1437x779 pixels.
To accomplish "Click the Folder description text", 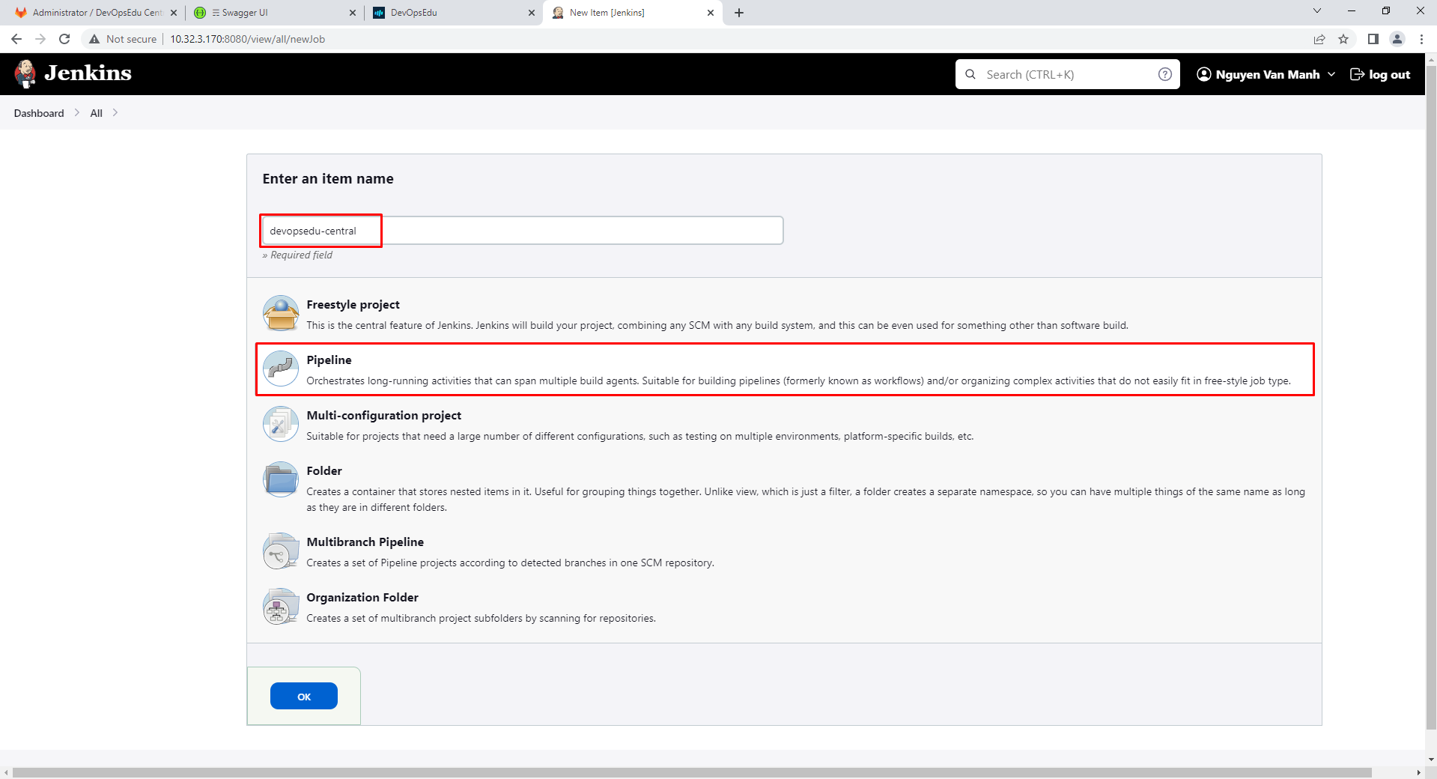I will [x=806, y=500].
